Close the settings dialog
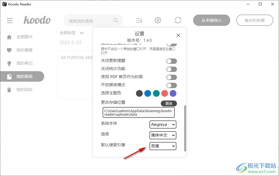The width and height of the screenshot is (279, 176). 178,35
